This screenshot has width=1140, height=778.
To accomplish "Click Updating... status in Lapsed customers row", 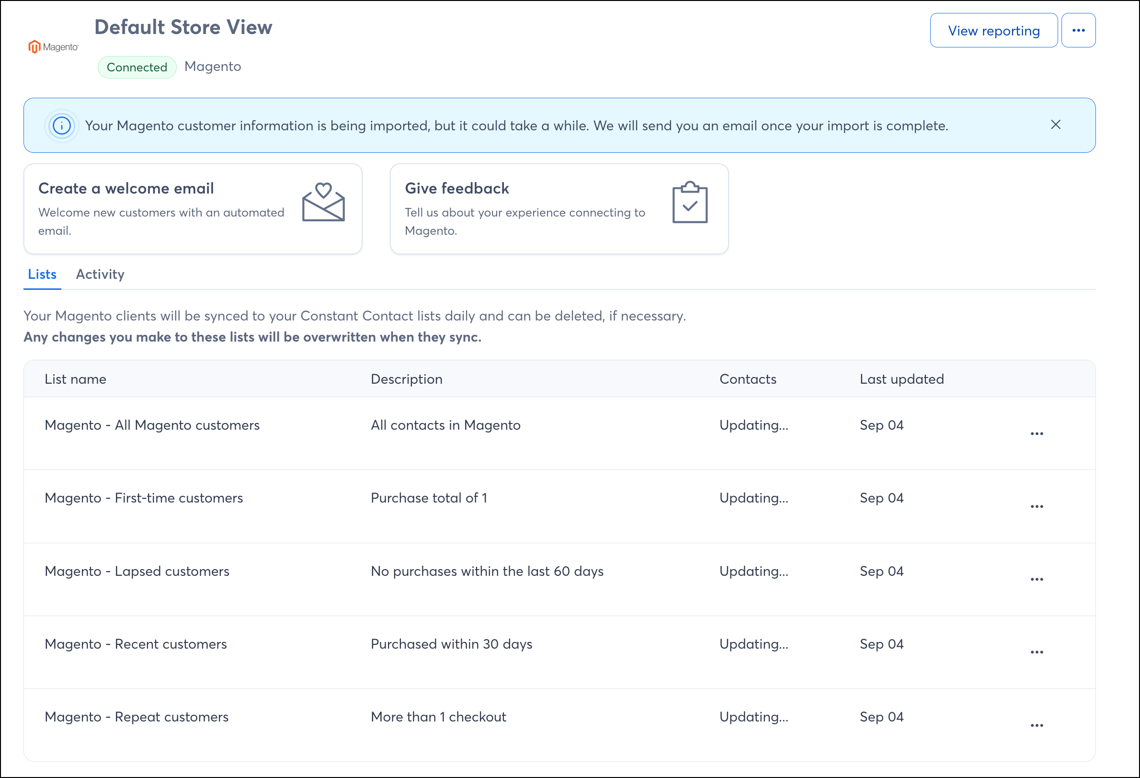I will [753, 571].
